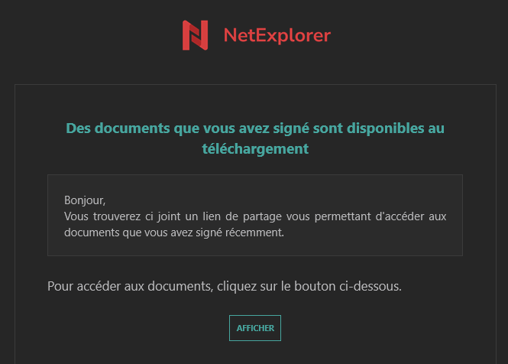Image resolution: width=508 pixels, height=364 pixels.
Task: Click the red NetExplorer N logo icon
Action: pos(195,35)
